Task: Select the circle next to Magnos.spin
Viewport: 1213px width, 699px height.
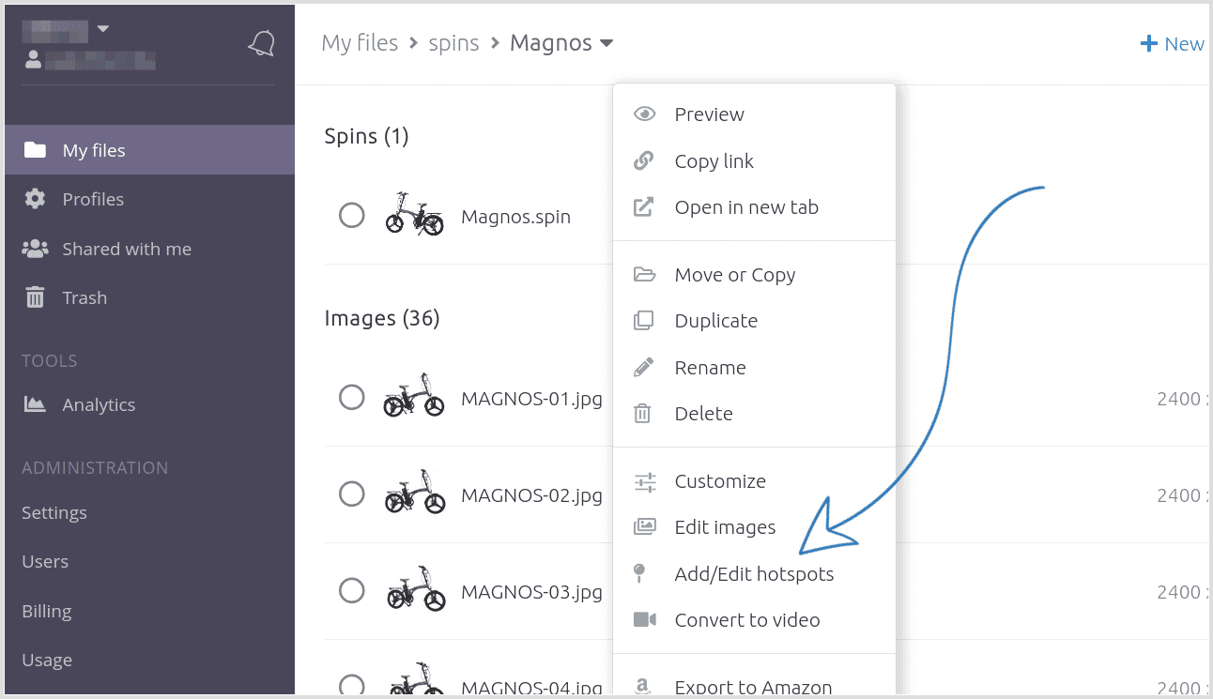Action: pyautogui.click(x=352, y=215)
